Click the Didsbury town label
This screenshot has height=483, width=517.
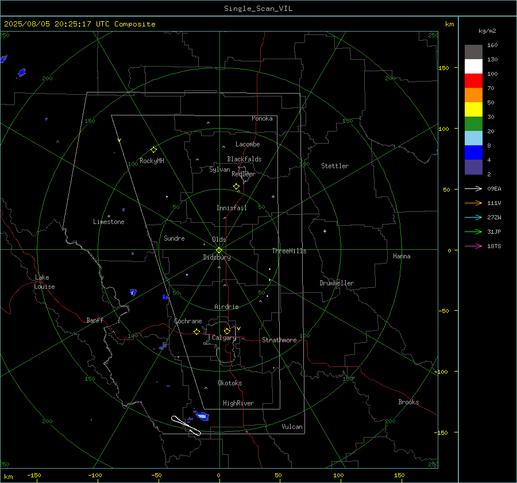tap(217, 257)
